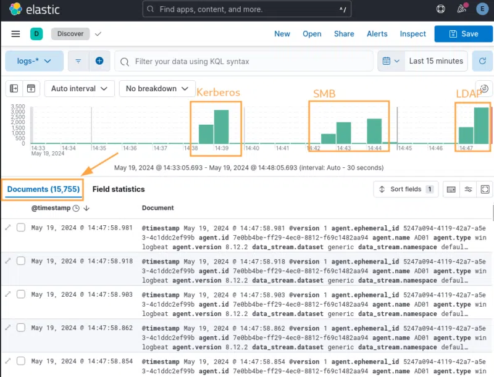Enter fullscreen mode for the documents table

click(x=484, y=189)
